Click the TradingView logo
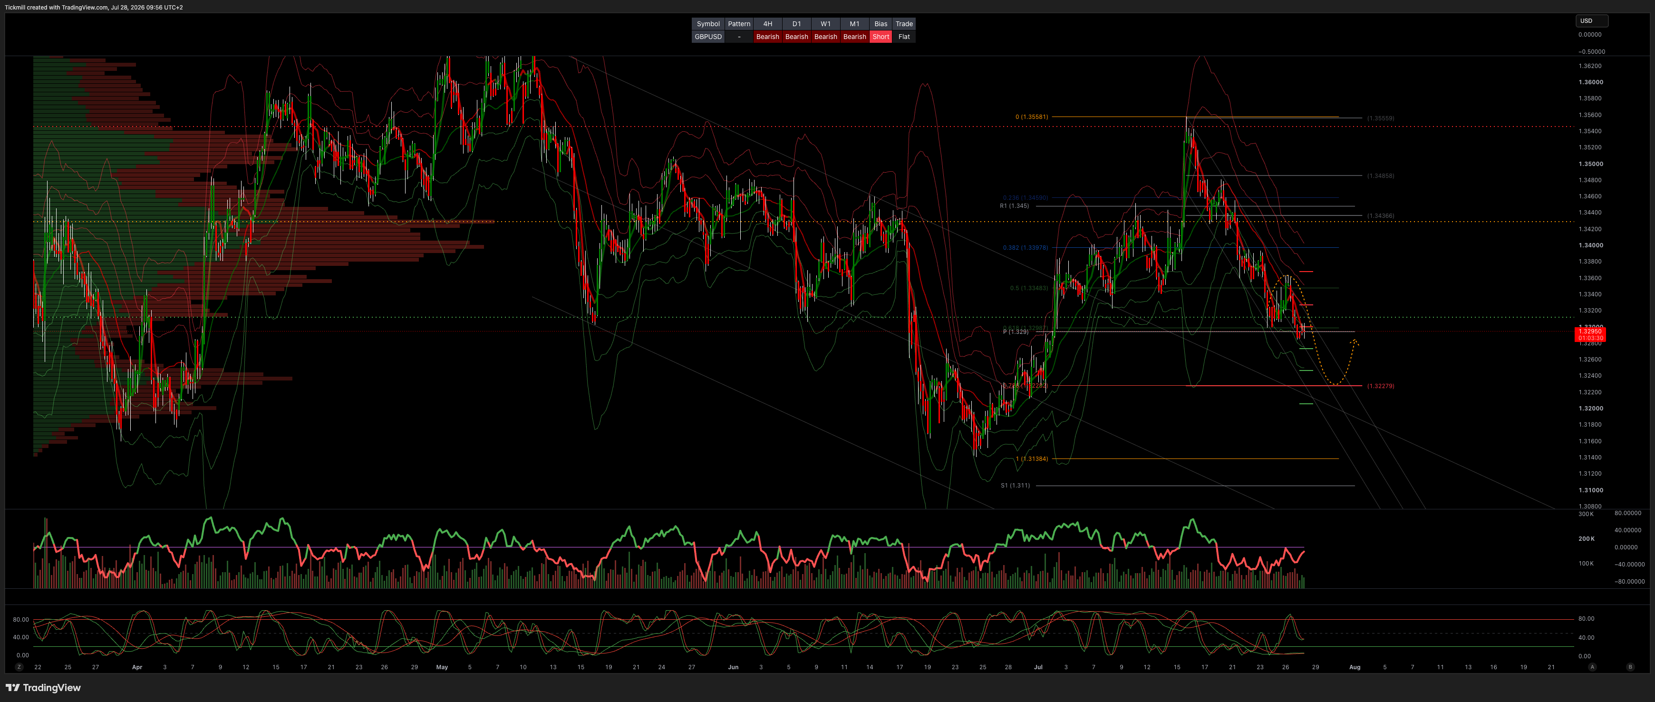The image size is (1655, 702). 43,688
